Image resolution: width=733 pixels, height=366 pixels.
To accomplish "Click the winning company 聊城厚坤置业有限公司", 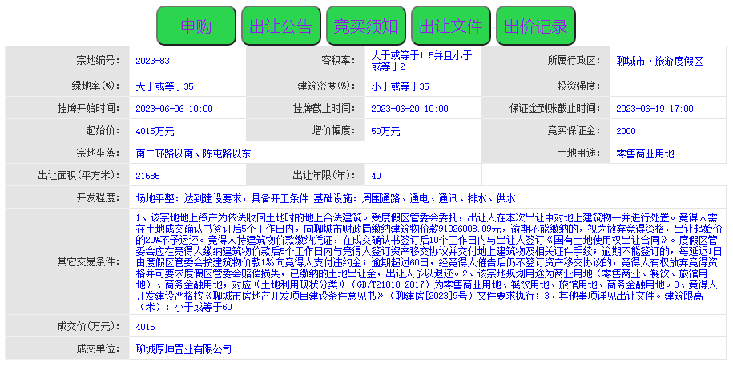I will coord(183,349).
